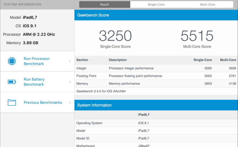Viewport: 238px width, 147px height.
Task: Click the Previous Benchmarks folder icon
Action: pos(12,102)
